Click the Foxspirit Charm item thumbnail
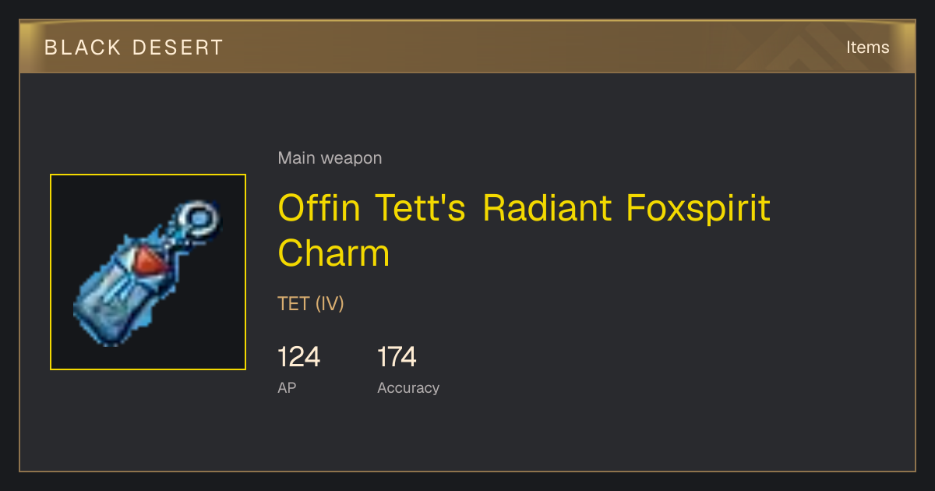The height and width of the screenshot is (491, 935). coord(148,272)
